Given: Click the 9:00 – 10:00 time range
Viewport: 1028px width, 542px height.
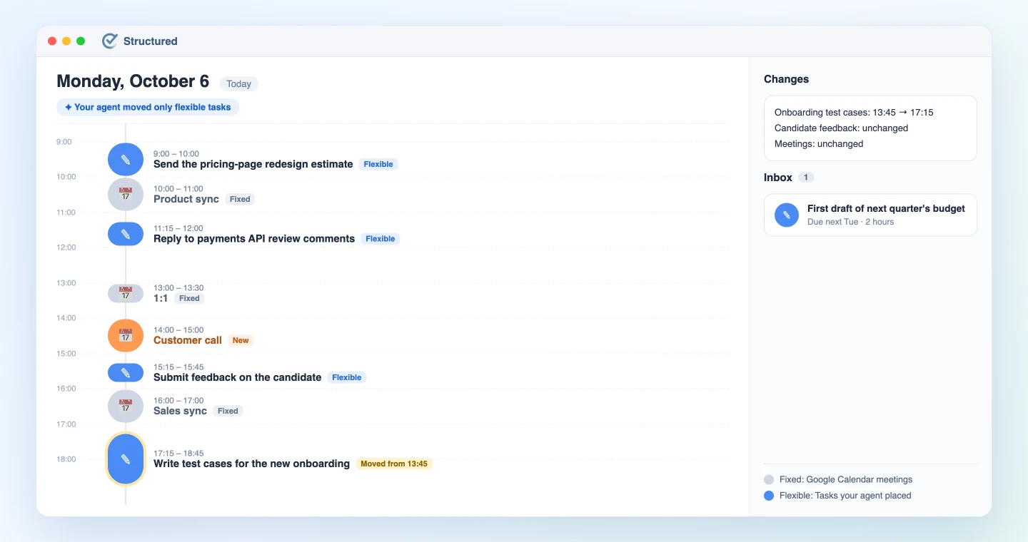Looking at the screenshot, I should (x=176, y=153).
